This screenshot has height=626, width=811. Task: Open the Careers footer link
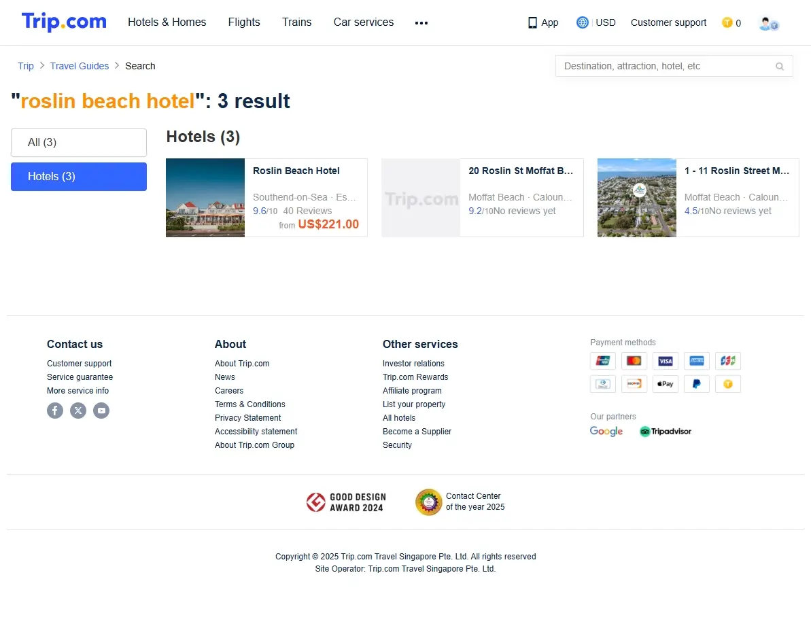(x=229, y=391)
